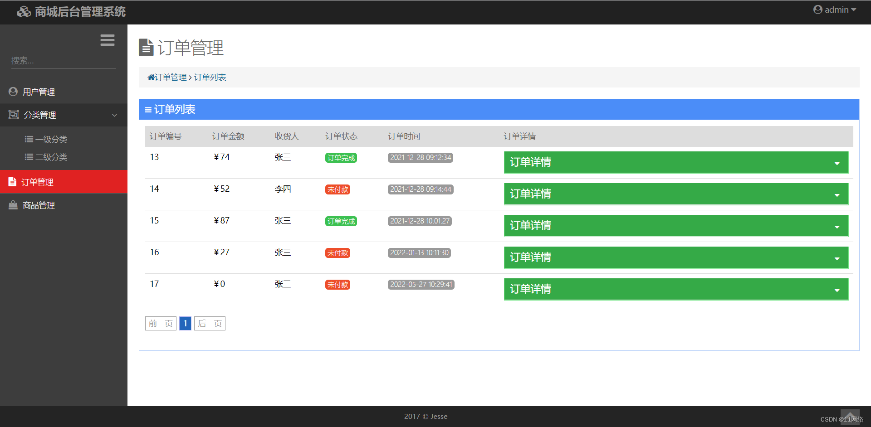
Task: Expand 订单详情 for order 17
Action: pos(676,289)
